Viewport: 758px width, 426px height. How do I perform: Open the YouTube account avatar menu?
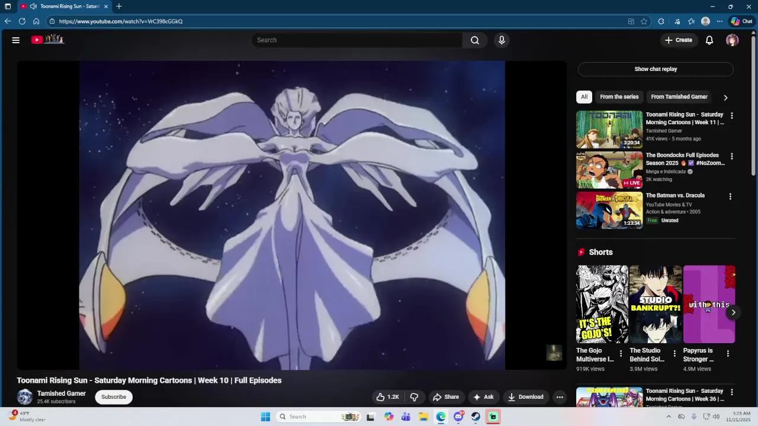click(x=733, y=40)
